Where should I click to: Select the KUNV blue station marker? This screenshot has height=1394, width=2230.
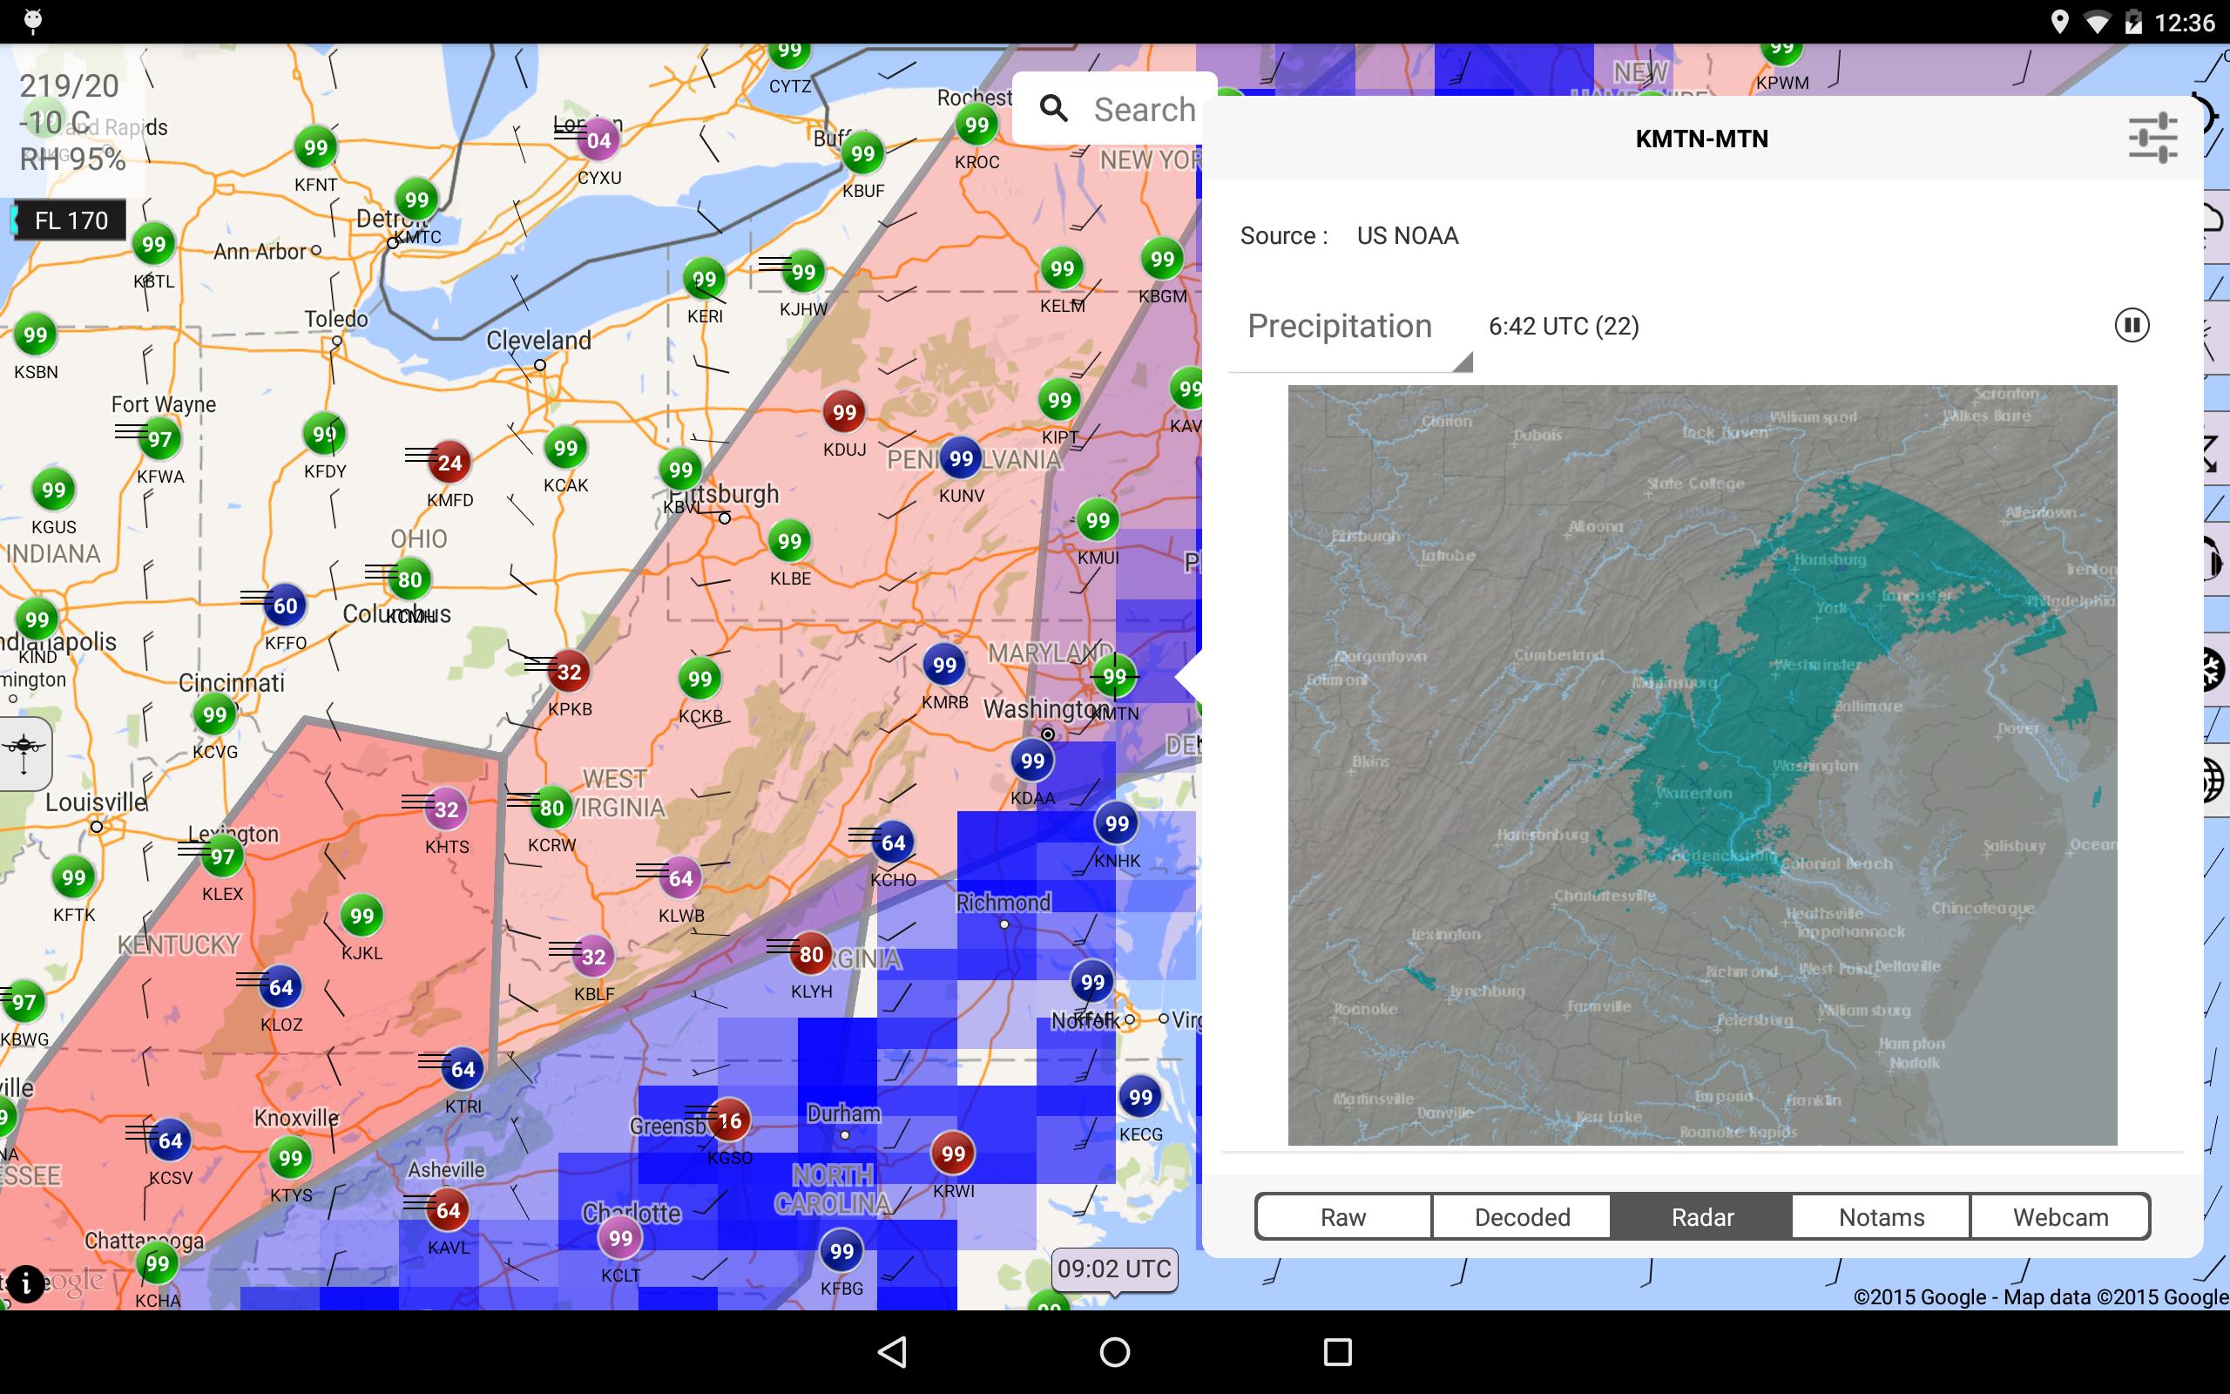[961, 458]
